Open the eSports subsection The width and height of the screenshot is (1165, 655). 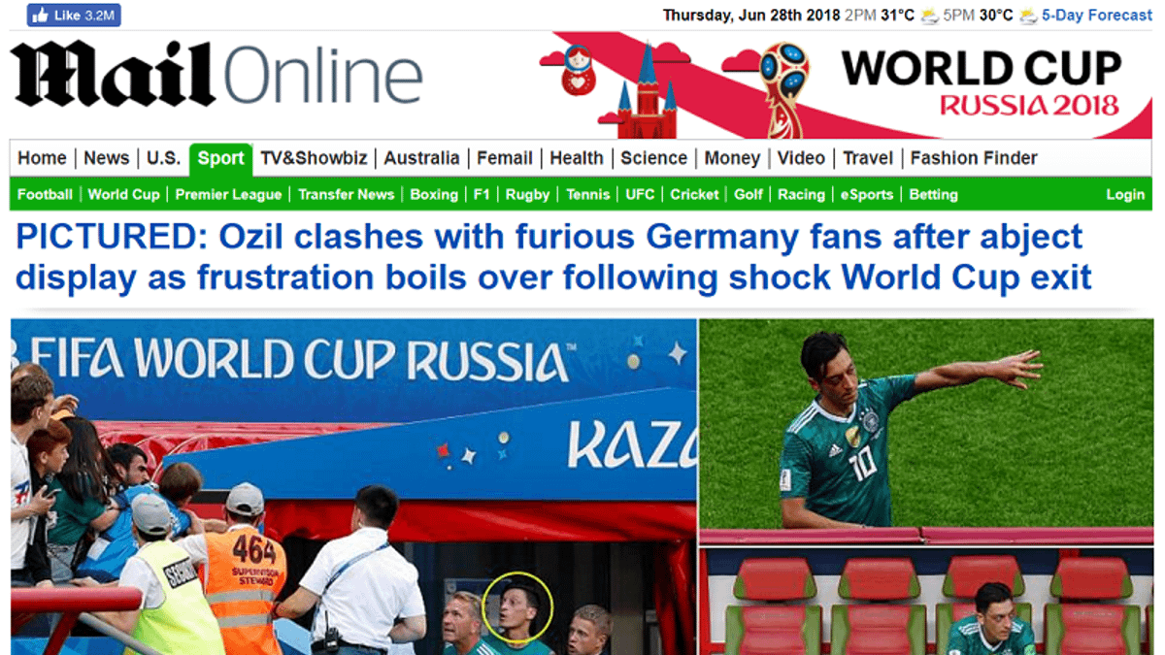pos(866,194)
